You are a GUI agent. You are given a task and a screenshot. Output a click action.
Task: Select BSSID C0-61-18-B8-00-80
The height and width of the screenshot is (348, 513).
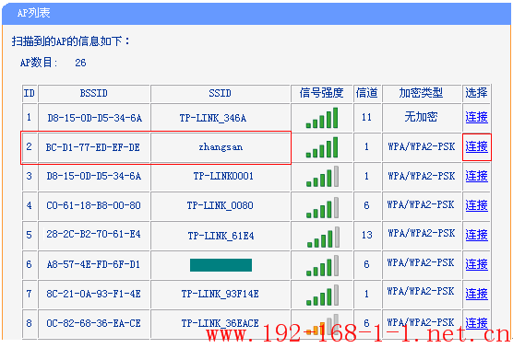[x=93, y=205]
